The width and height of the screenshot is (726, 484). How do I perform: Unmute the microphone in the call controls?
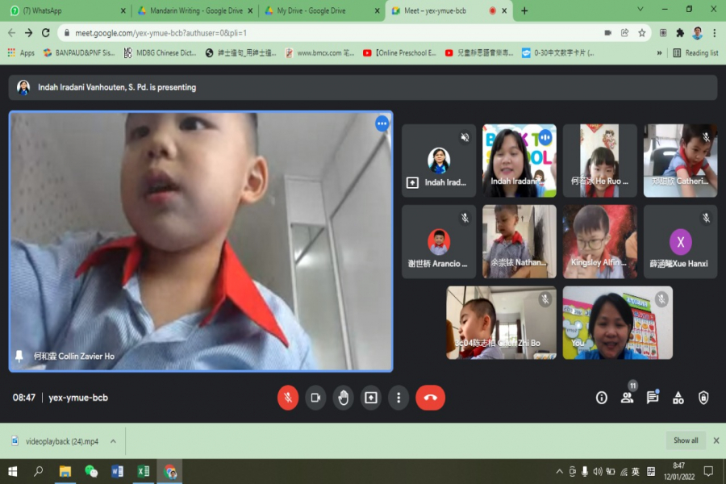pyautogui.click(x=288, y=397)
